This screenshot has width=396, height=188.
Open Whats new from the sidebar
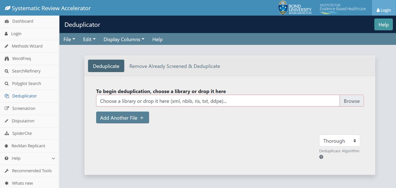coord(30,183)
